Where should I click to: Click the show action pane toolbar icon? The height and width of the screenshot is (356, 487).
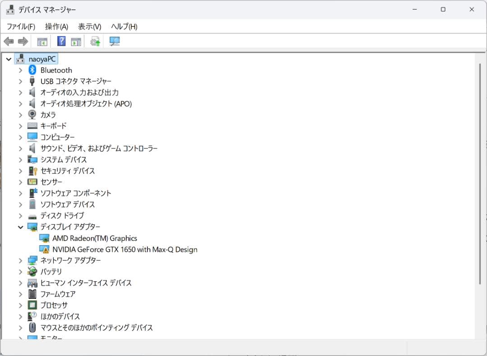[76, 41]
